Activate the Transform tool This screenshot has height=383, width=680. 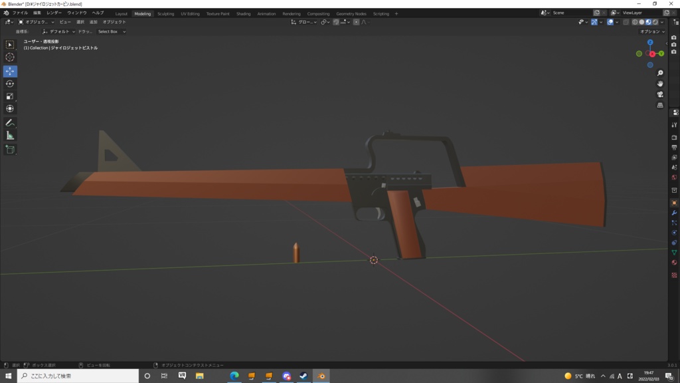[9, 109]
